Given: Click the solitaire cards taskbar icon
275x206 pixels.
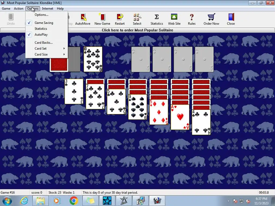Looking at the screenshot, I should 157,201.
